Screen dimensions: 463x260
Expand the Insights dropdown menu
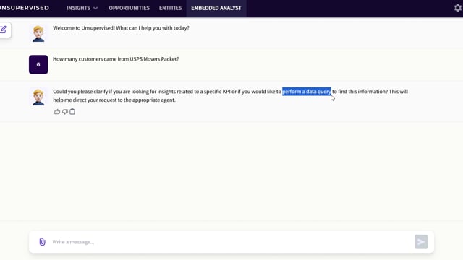pyautogui.click(x=82, y=8)
